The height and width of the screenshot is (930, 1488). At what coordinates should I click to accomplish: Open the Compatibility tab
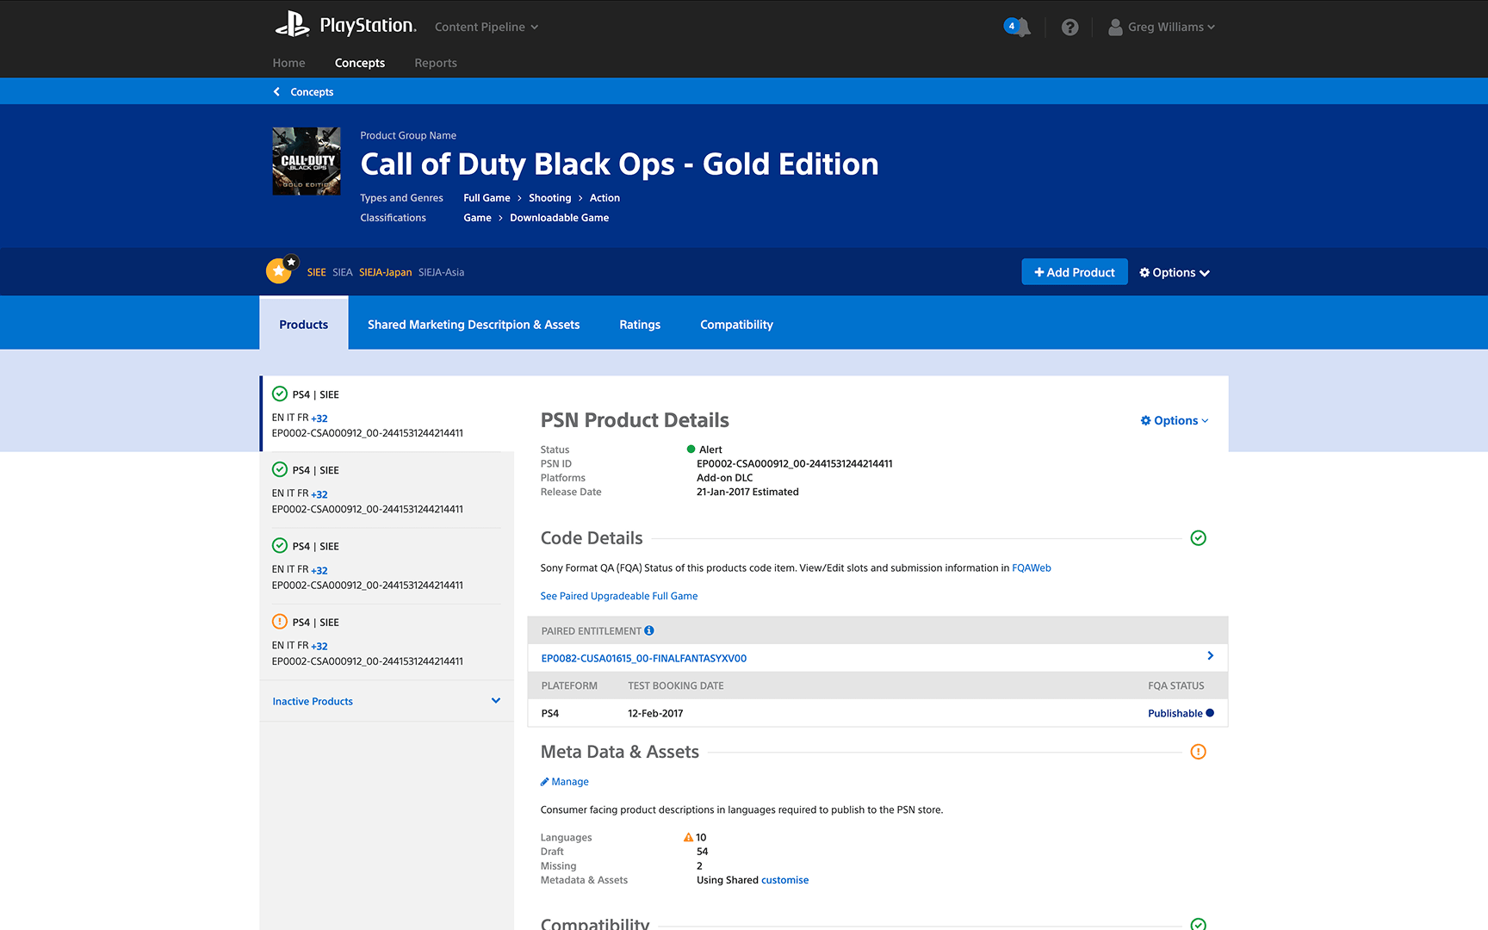(736, 325)
